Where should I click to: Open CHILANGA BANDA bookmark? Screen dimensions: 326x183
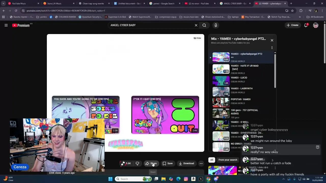(x=65, y=17)
